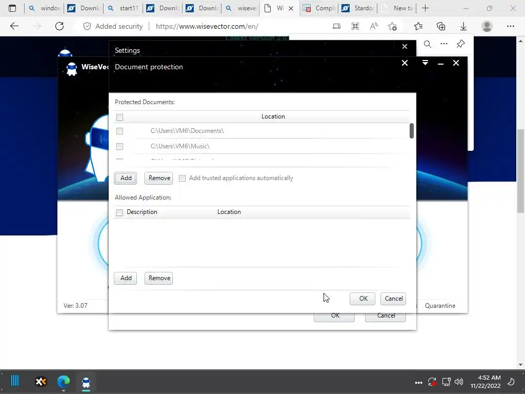Open more options in the downloads panel
The height and width of the screenshot is (394, 525).
[444, 44]
